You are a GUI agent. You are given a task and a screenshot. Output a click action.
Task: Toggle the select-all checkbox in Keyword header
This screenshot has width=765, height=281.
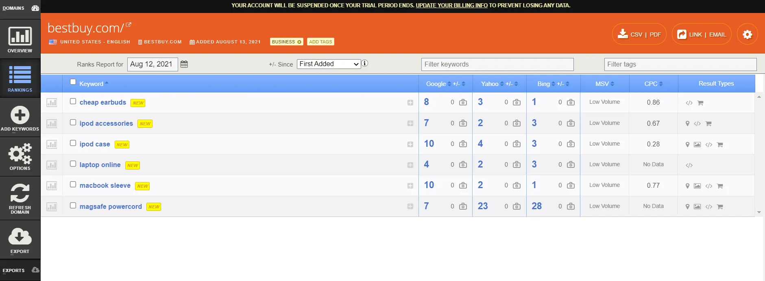coord(73,82)
